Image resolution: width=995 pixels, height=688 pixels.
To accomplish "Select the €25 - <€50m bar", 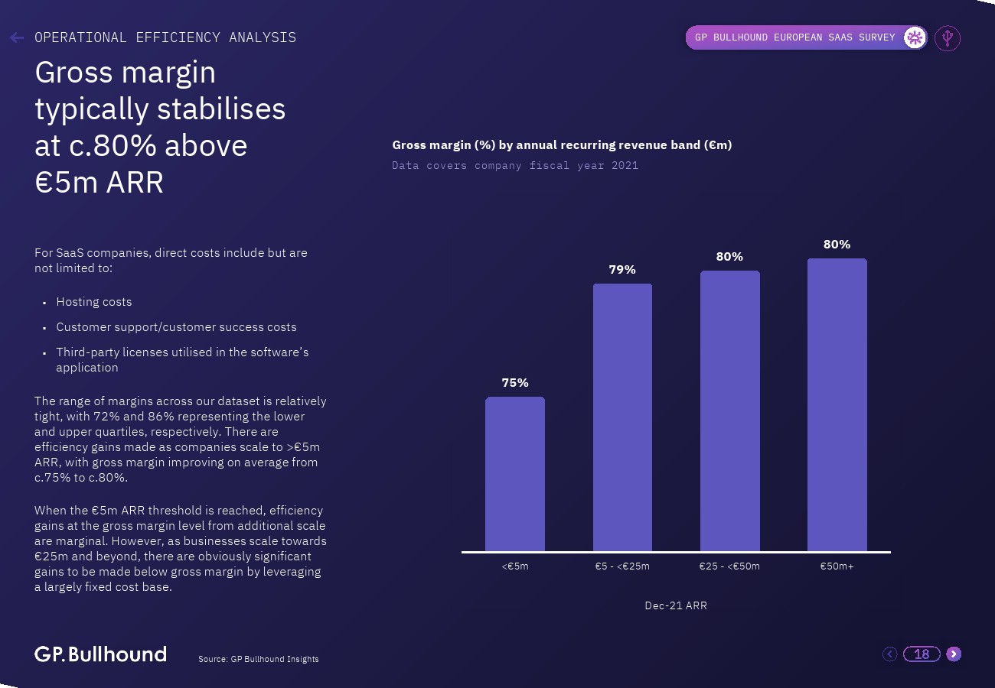I will pos(730,411).
